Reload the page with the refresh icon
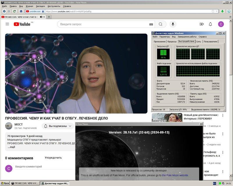 tap(14, 11)
